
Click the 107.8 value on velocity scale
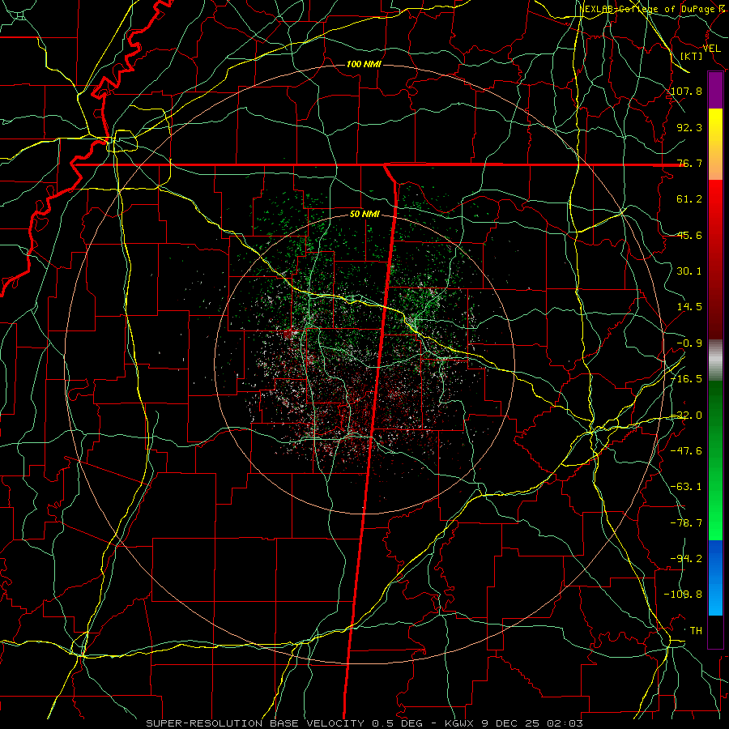(686, 91)
